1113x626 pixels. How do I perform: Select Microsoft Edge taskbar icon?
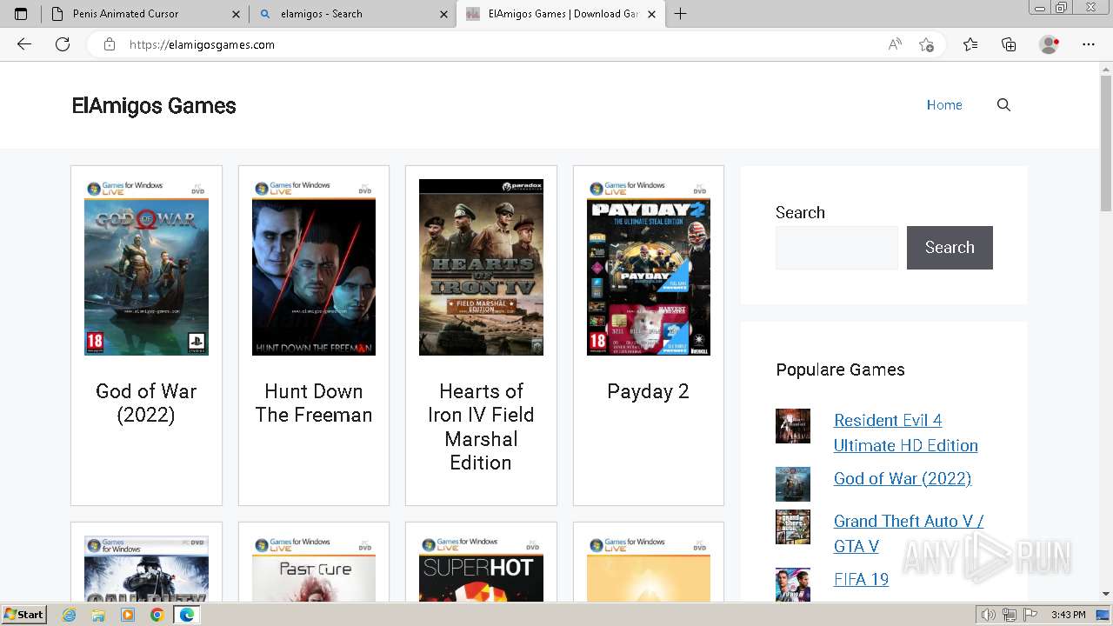[186, 615]
